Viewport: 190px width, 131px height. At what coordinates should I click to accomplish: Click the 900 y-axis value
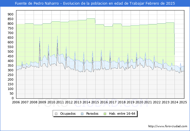coord(11,15)
